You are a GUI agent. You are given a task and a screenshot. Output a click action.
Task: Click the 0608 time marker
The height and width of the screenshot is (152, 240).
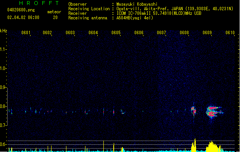click(x=184, y=33)
